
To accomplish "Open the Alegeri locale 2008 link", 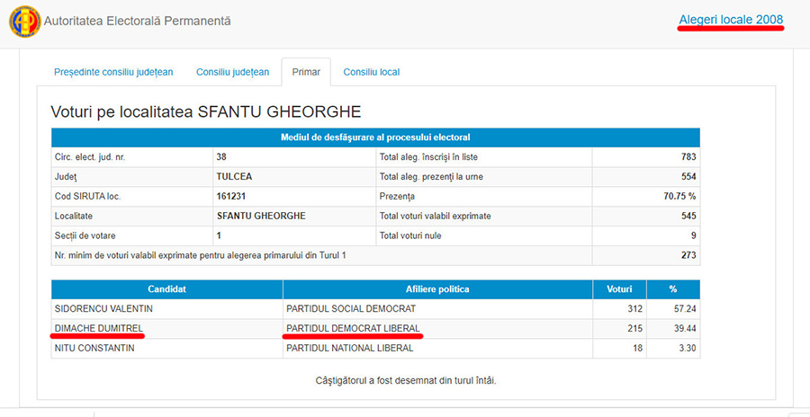I will click(732, 20).
